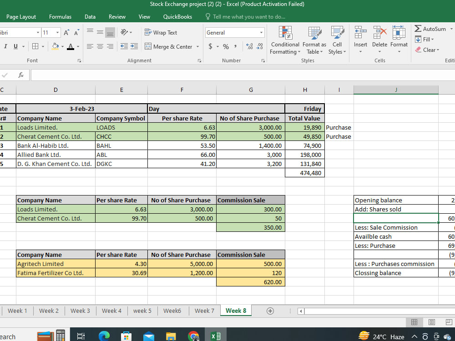Apply percent style format
Viewport: 455px width, 341px height.
pos(226,46)
